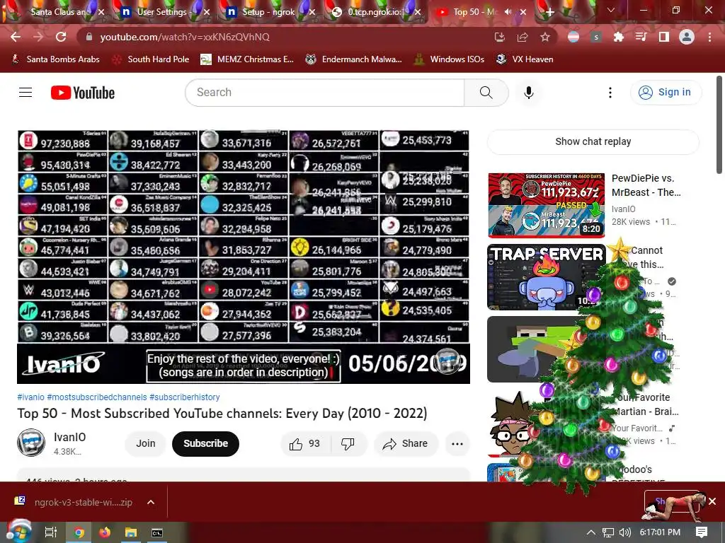Open South Hard Pole bookmark

[152, 59]
